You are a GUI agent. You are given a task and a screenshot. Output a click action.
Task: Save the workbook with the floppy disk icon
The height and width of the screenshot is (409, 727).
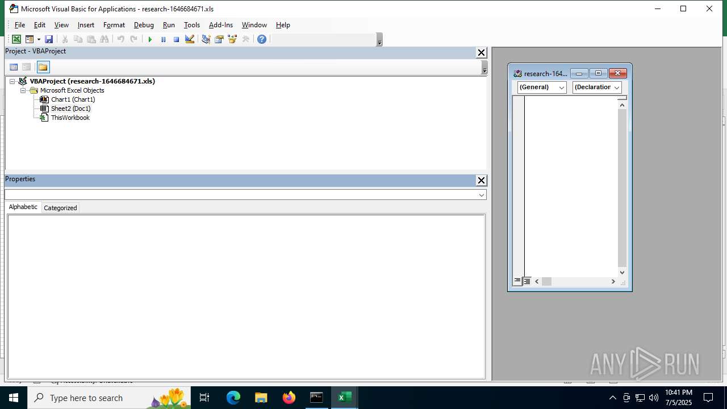(x=49, y=39)
